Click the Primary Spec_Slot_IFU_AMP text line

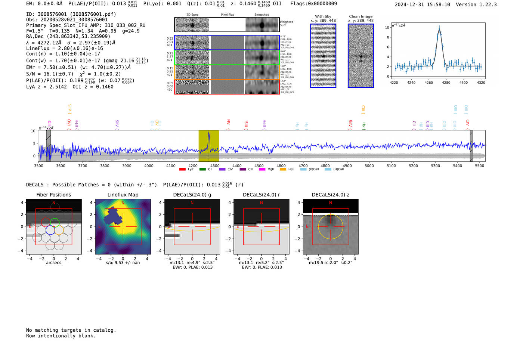[x=86, y=25]
